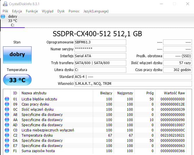Open the Wygląd menu

[48, 11]
